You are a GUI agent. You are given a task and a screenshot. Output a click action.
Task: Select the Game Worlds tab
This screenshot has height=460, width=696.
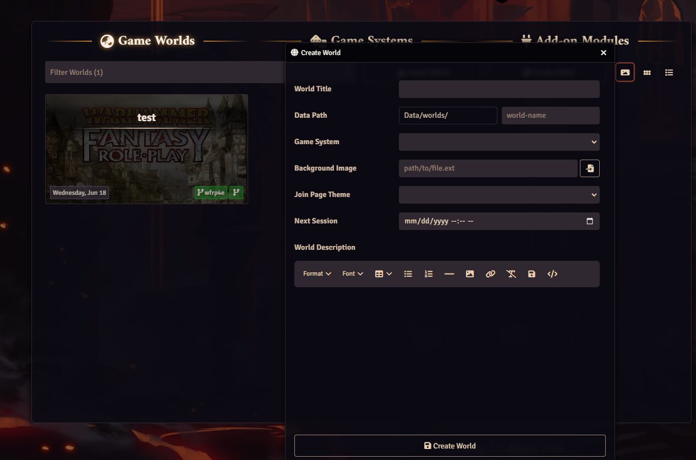point(147,41)
